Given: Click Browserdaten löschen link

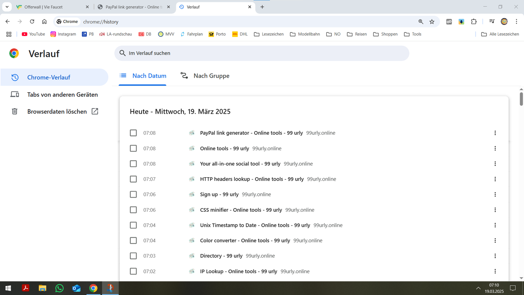Looking at the screenshot, I should tap(54, 111).
